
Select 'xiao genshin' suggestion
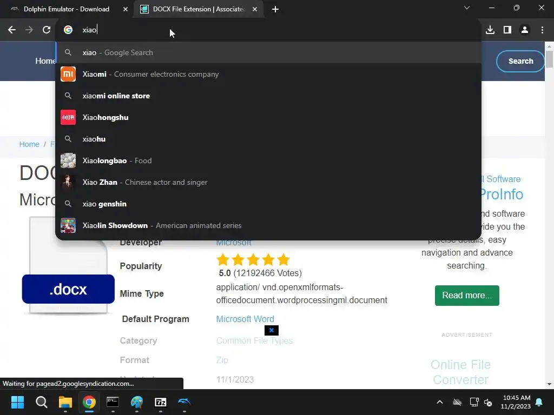point(268,204)
